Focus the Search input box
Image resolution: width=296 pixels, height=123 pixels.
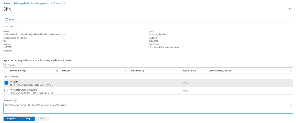coord(148,65)
